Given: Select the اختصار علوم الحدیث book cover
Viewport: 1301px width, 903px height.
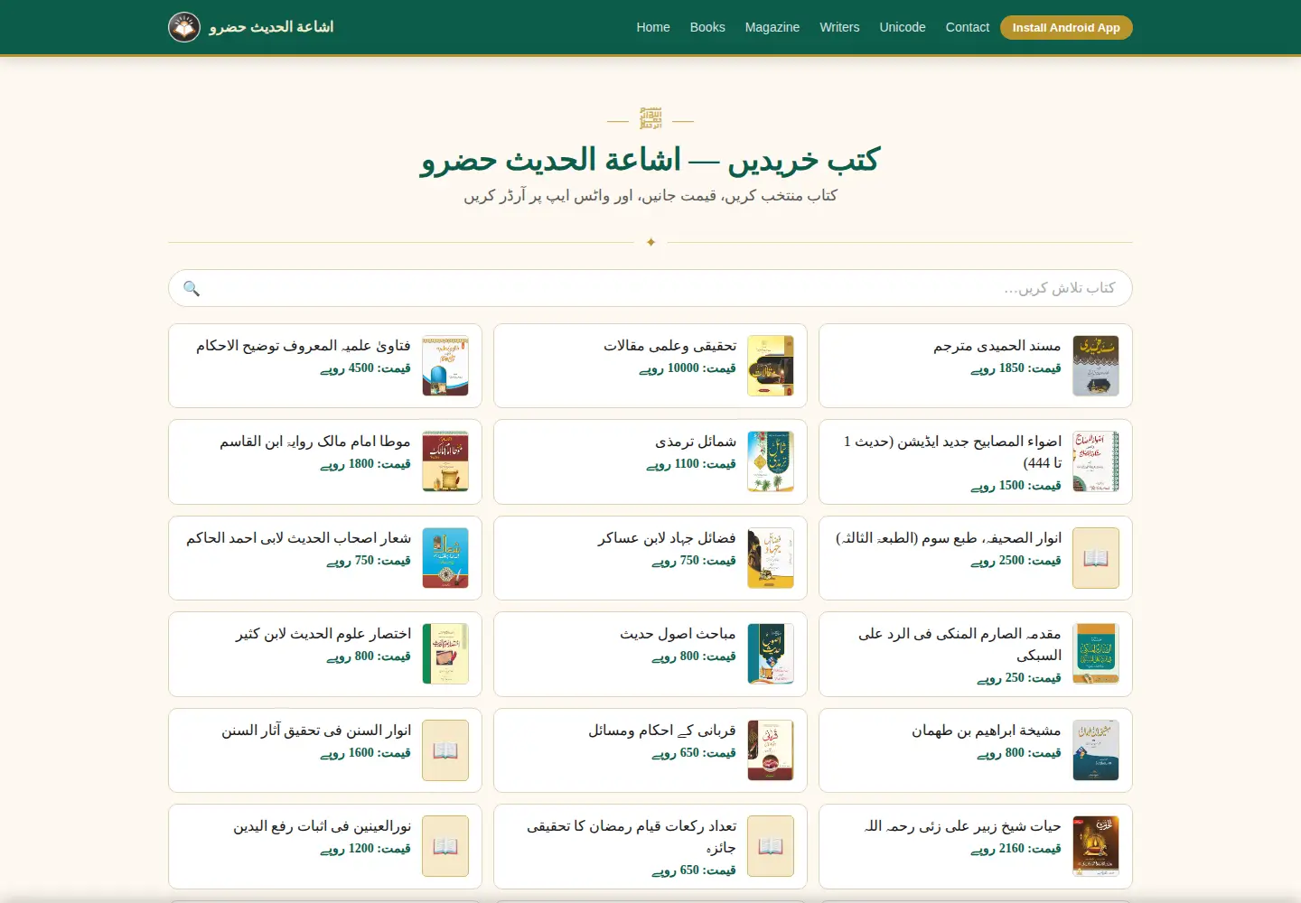Looking at the screenshot, I should (x=445, y=654).
